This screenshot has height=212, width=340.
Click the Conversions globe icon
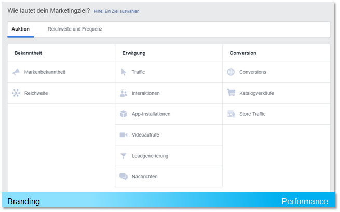[x=230, y=72]
